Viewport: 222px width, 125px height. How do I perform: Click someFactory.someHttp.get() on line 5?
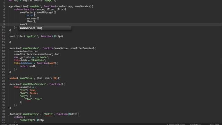click(38, 12)
